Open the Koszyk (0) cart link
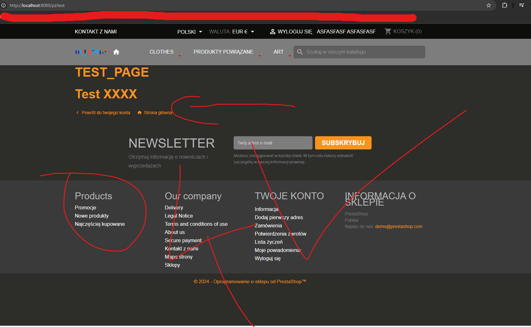531x327 pixels. [x=407, y=31]
